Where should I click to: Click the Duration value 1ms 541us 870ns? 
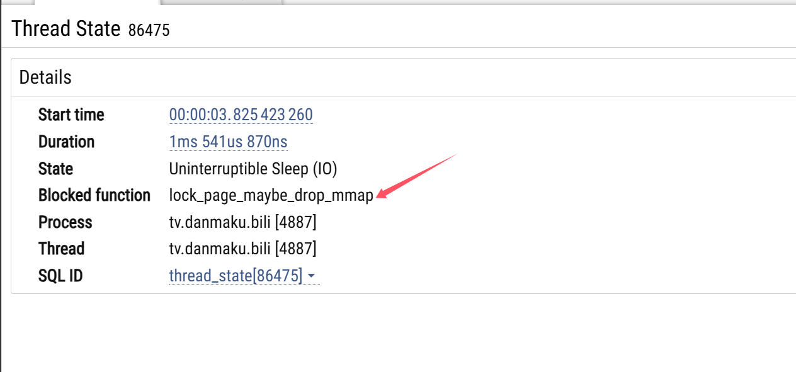228,142
